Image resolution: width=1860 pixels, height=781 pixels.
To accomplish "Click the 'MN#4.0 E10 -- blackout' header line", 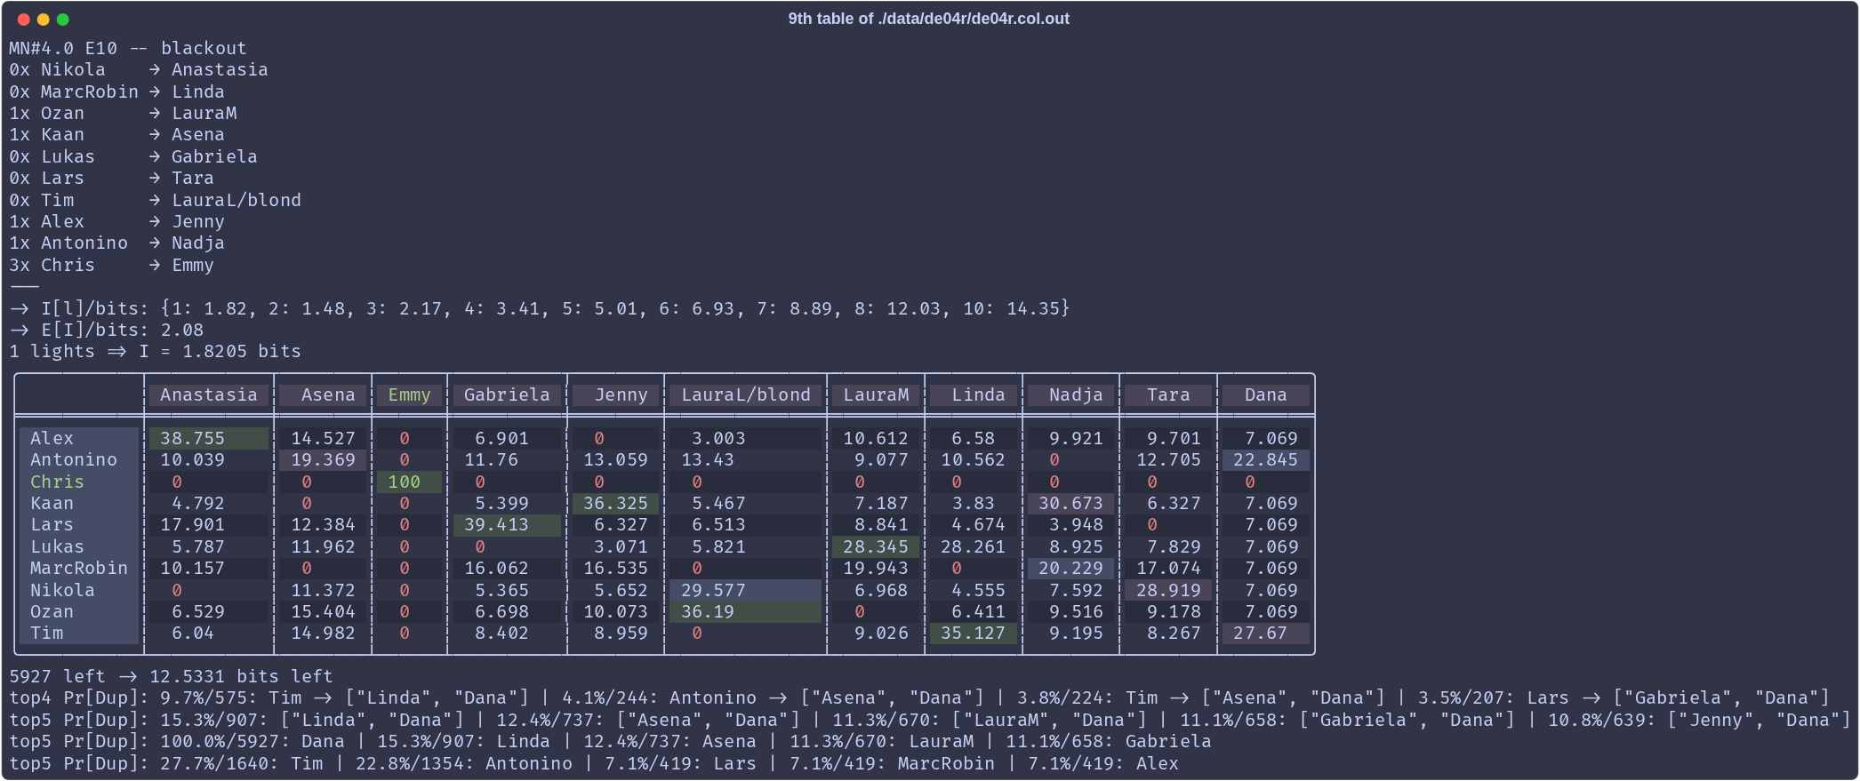I will (x=128, y=48).
